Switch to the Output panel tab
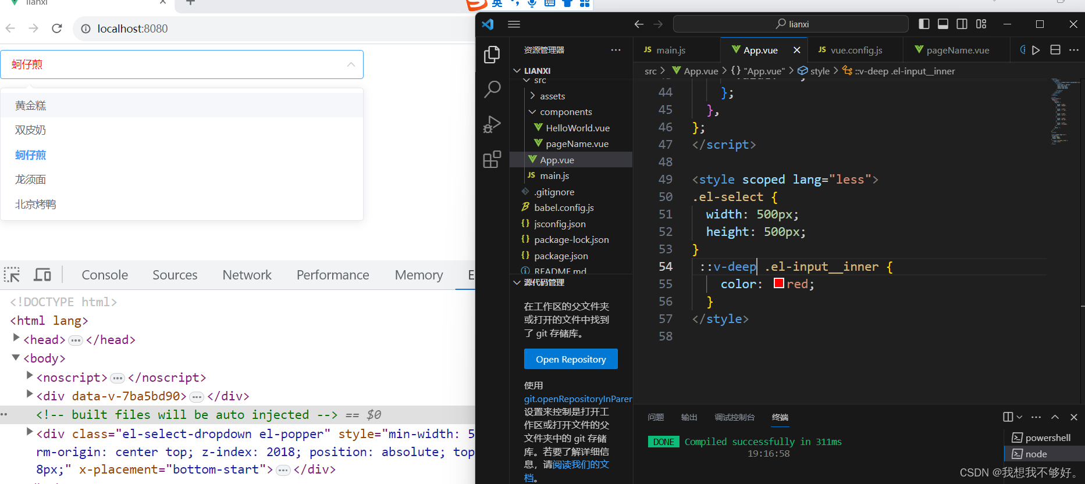 coord(689,417)
